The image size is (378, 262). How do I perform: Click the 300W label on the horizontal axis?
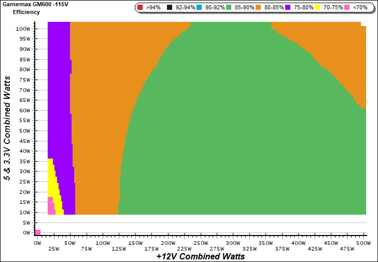click(233, 243)
